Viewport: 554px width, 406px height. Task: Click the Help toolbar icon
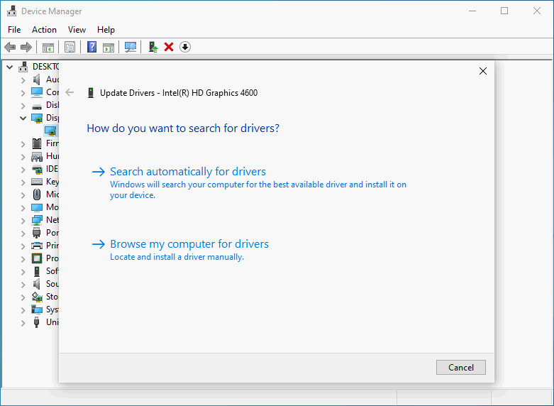[92, 47]
